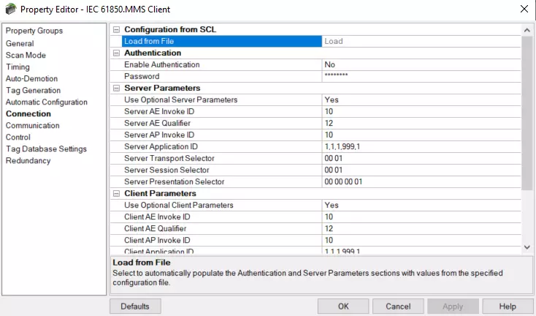The image size is (536, 316).
Task: Edit the Server AE Invoke ID value
Action: (x=421, y=112)
